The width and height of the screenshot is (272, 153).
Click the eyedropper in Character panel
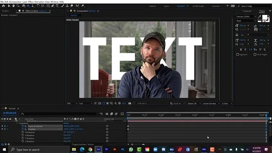[x=259, y=17]
